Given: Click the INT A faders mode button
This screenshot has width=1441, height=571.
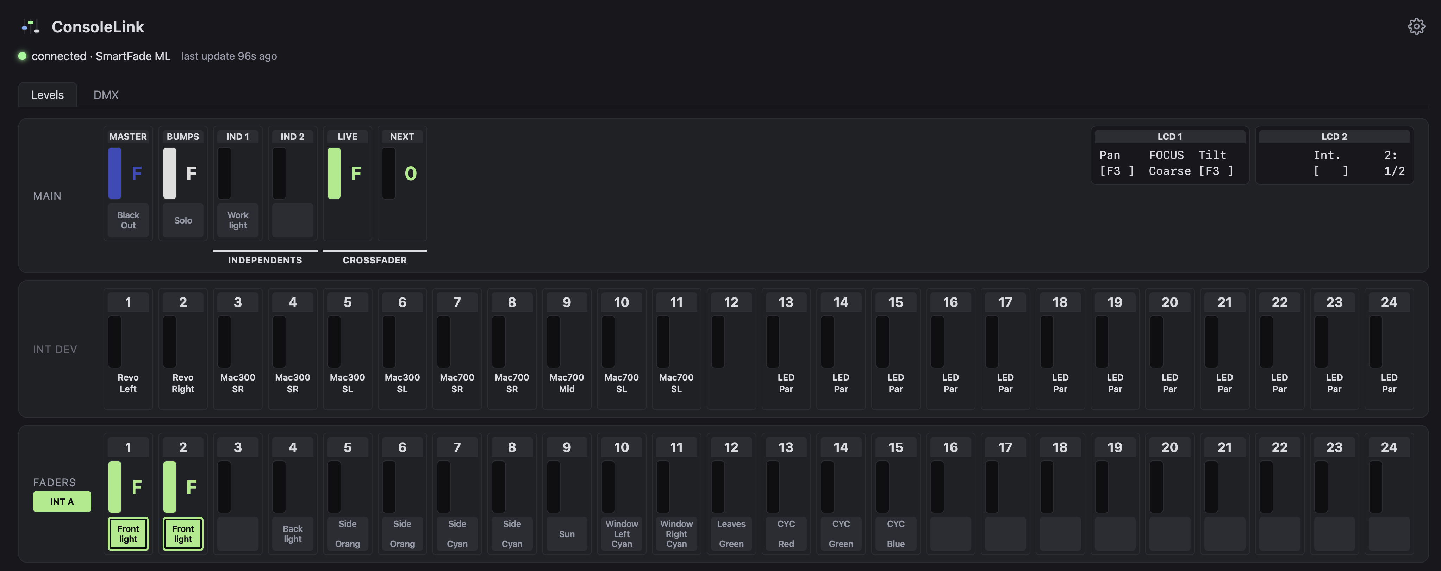Looking at the screenshot, I should point(62,502).
